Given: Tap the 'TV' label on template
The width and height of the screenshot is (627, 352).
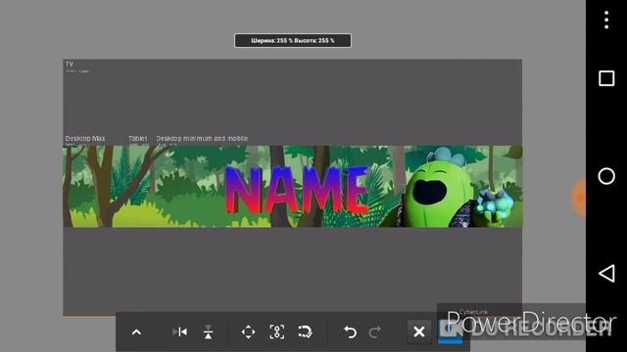Looking at the screenshot, I should coord(70,65).
